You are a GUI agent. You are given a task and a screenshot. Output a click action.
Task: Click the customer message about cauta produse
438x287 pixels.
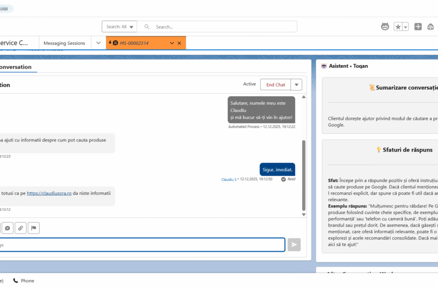[x=57, y=143]
